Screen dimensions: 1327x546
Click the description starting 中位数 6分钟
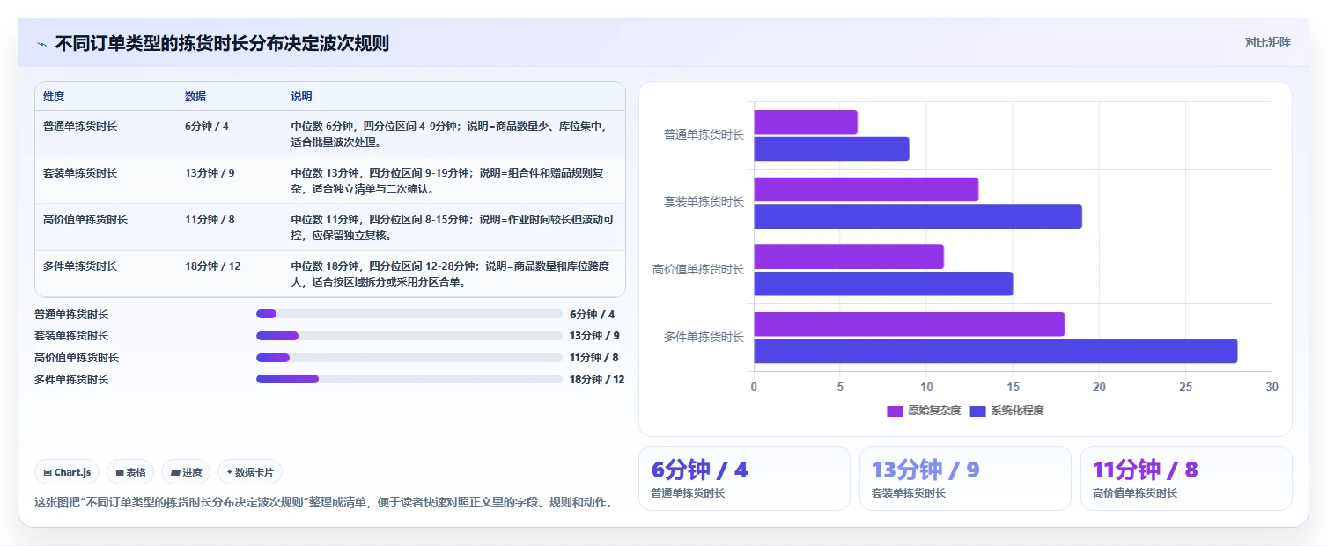click(450, 134)
